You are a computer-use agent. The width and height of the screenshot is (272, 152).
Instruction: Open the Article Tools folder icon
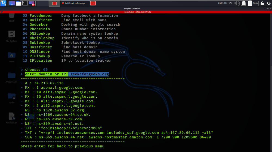pyautogui.click(x=11, y=78)
